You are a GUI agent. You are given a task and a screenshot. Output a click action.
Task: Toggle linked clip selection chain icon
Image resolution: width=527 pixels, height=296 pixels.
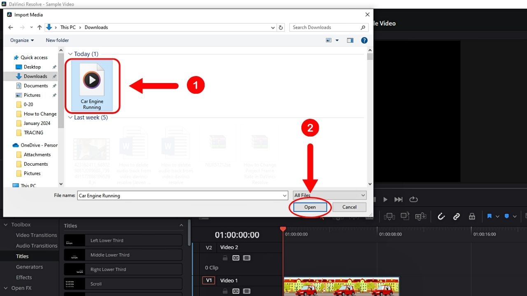click(x=456, y=216)
